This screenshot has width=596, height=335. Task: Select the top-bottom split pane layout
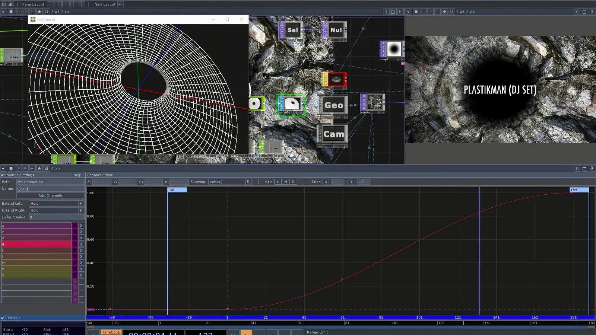point(66,4)
